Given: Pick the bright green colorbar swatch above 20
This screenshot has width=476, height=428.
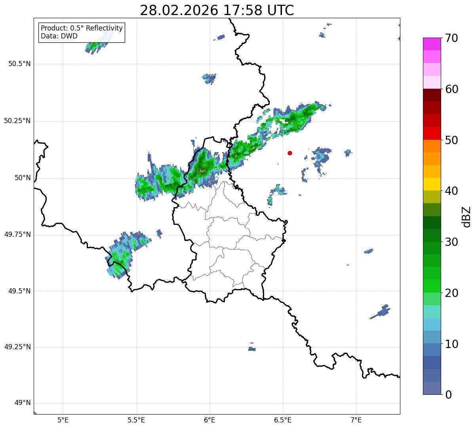Looking at the screenshot, I should (x=432, y=286).
